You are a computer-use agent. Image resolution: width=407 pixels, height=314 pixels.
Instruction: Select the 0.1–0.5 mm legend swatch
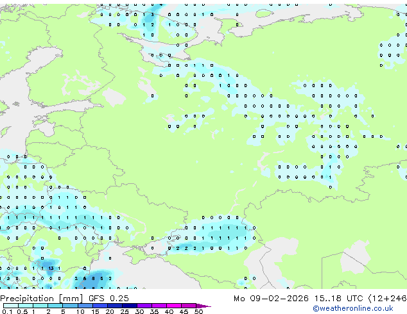(11, 306)
